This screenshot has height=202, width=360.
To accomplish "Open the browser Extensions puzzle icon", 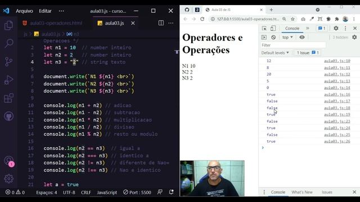I will [337, 19].
